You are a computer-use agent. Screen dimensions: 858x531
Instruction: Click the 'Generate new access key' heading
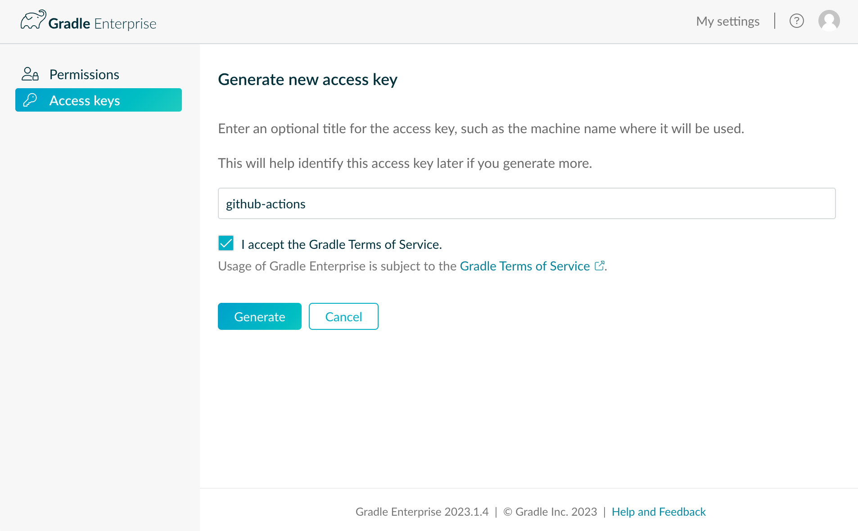(x=307, y=80)
